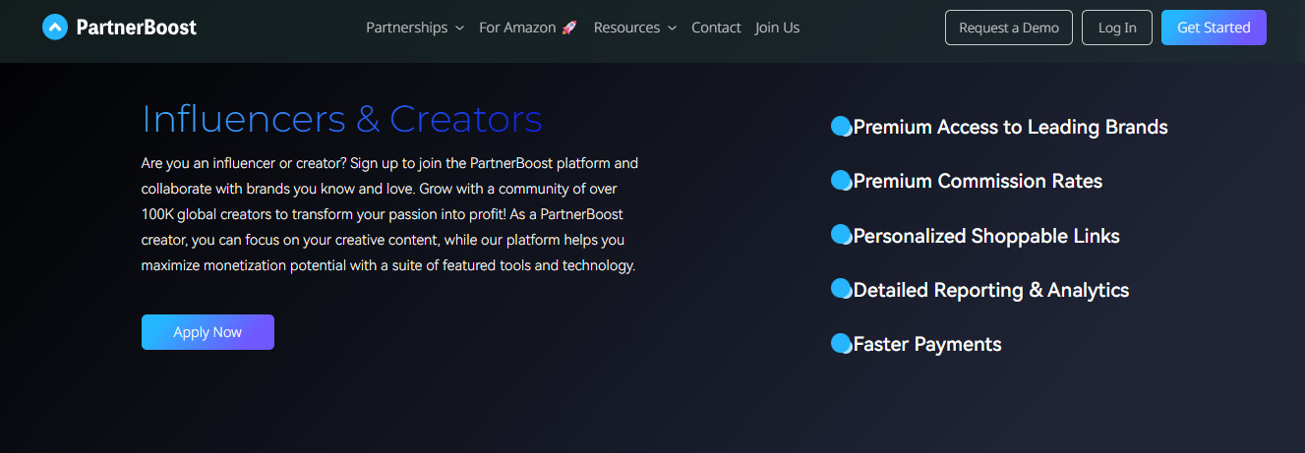1305x453 pixels.
Task: Click bullet icon beside Premium Commission Rates
Action: [842, 180]
